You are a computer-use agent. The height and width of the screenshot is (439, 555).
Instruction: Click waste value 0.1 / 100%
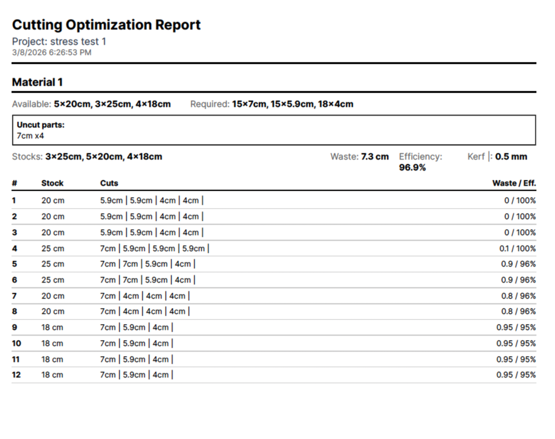pyautogui.click(x=517, y=249)
